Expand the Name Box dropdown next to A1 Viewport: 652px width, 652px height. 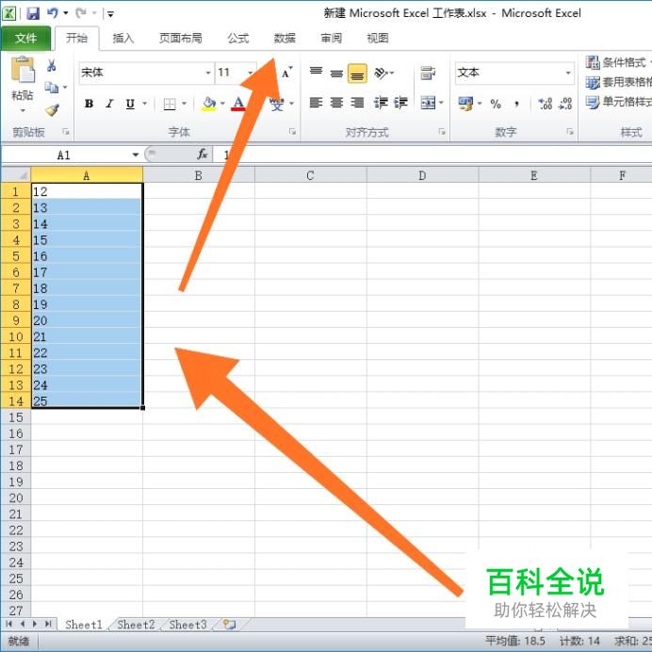click(x=136, y=155)
